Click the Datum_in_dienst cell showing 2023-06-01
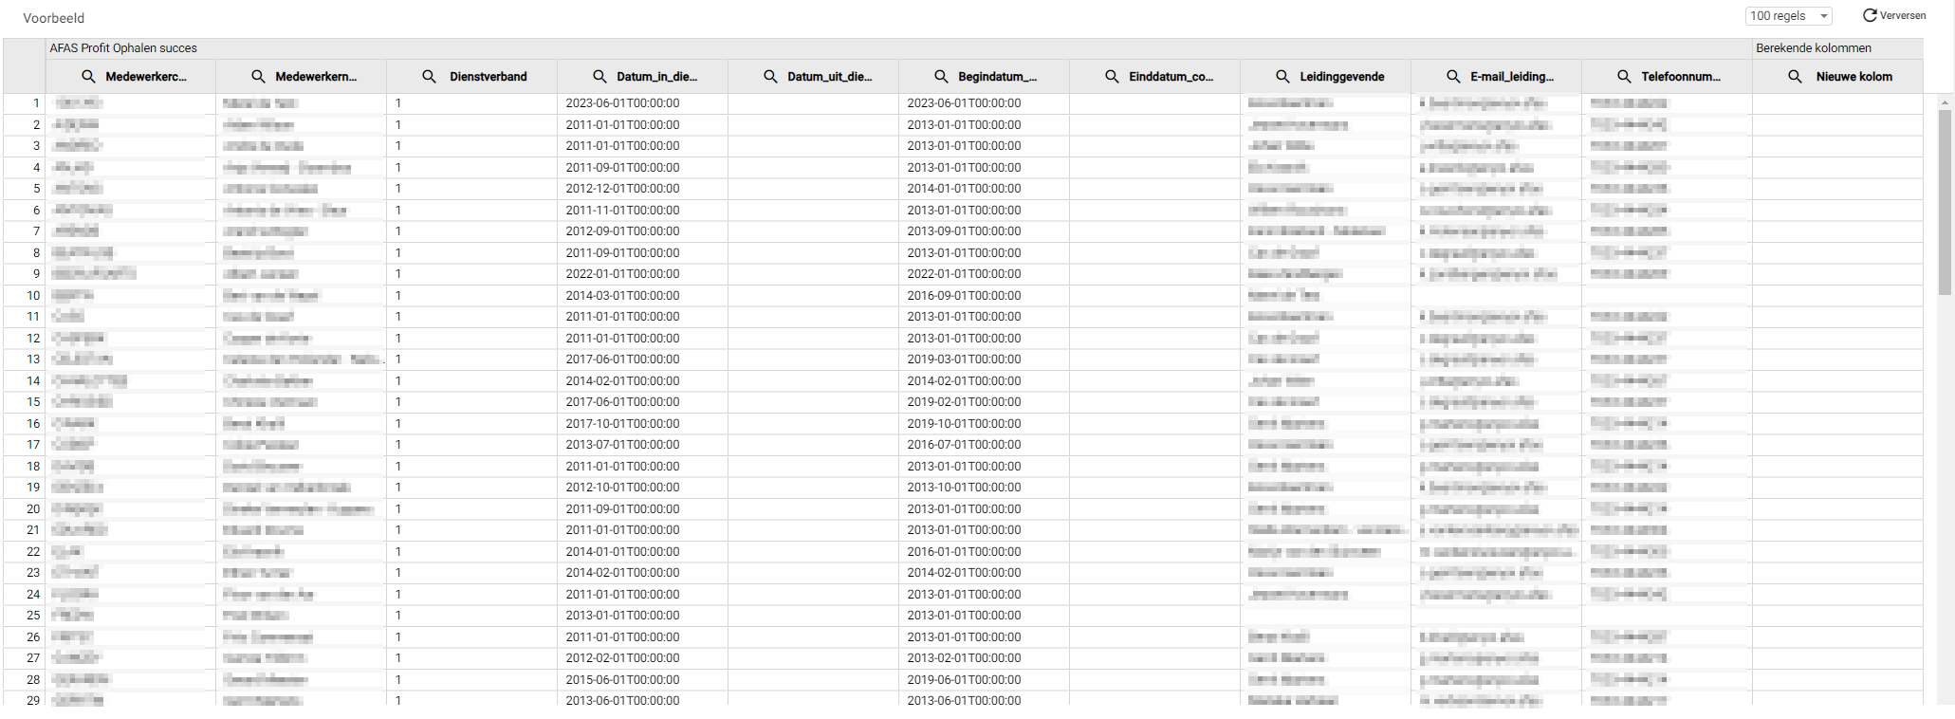This screenshot has width=1955, height=719. coord(622,103)
